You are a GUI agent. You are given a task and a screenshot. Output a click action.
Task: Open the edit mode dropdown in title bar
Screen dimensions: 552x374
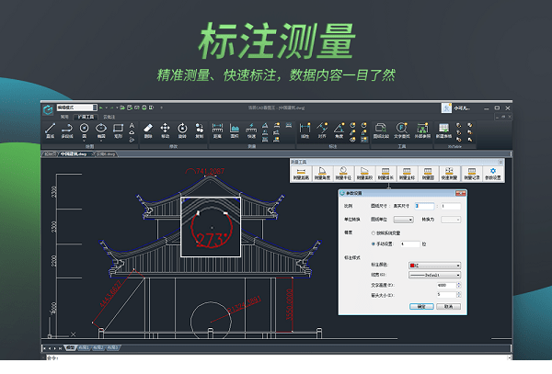tap(76, 108)
